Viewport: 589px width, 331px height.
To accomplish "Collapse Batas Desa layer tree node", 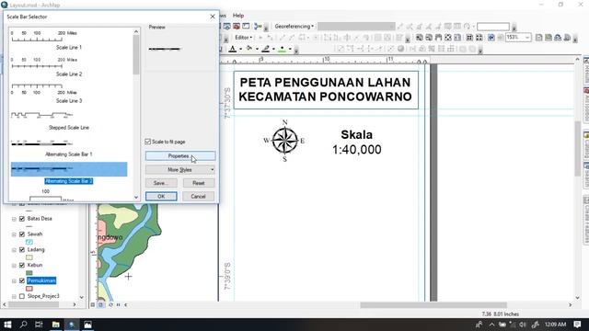I will (14, 219).
